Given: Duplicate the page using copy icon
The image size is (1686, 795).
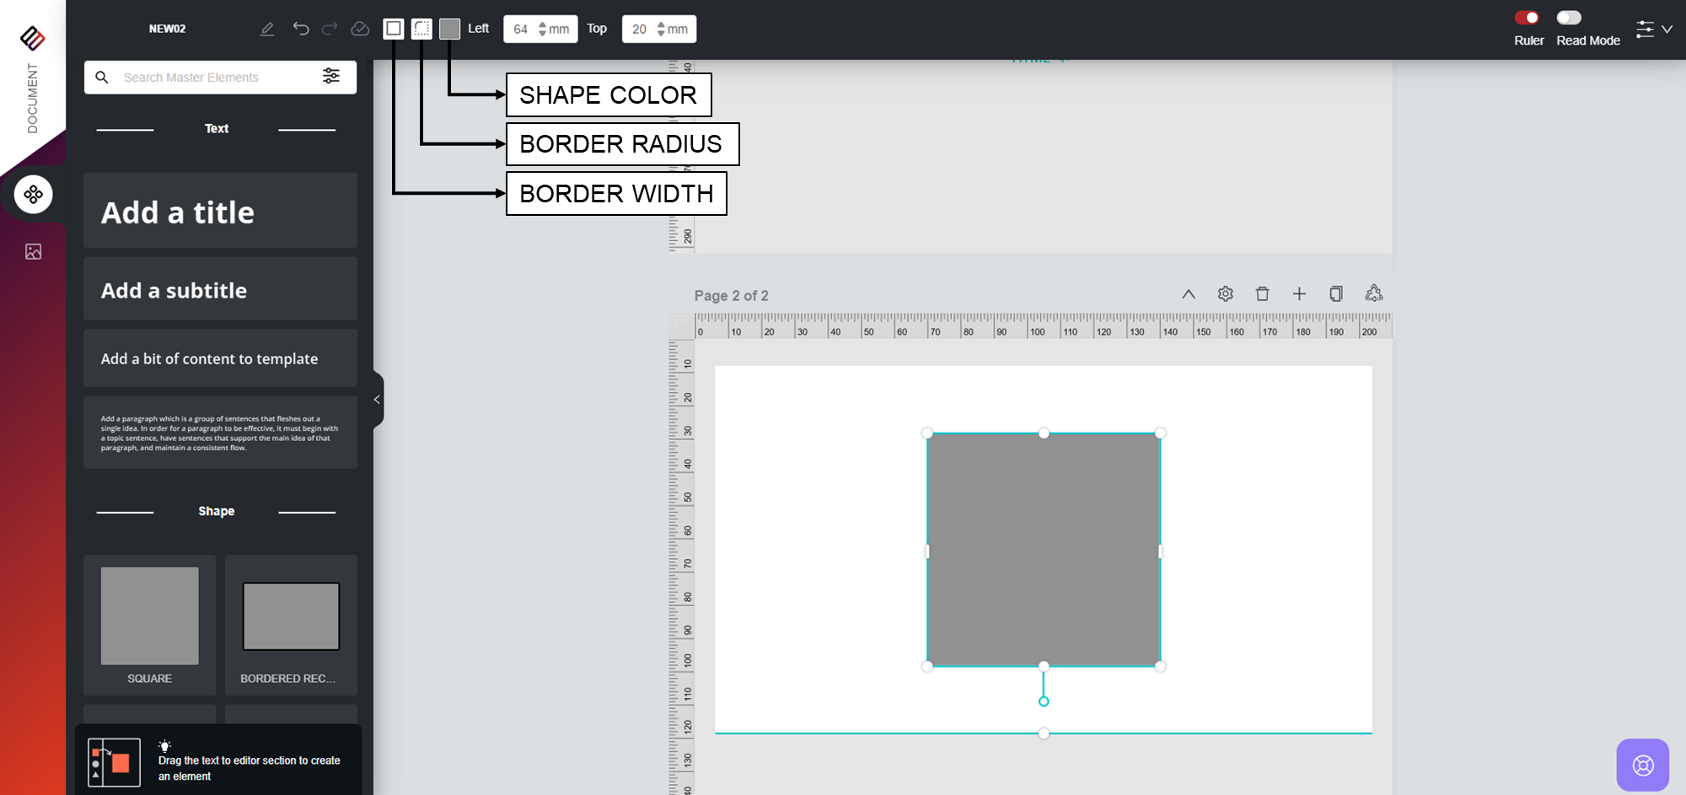Looking at the screenshot, I should point(1336,294).
